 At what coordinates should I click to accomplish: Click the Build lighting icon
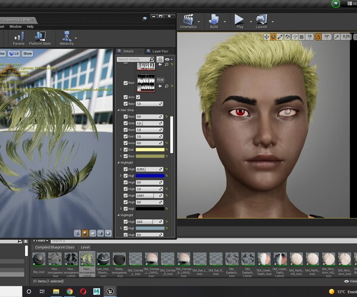[x=214, y=20]
